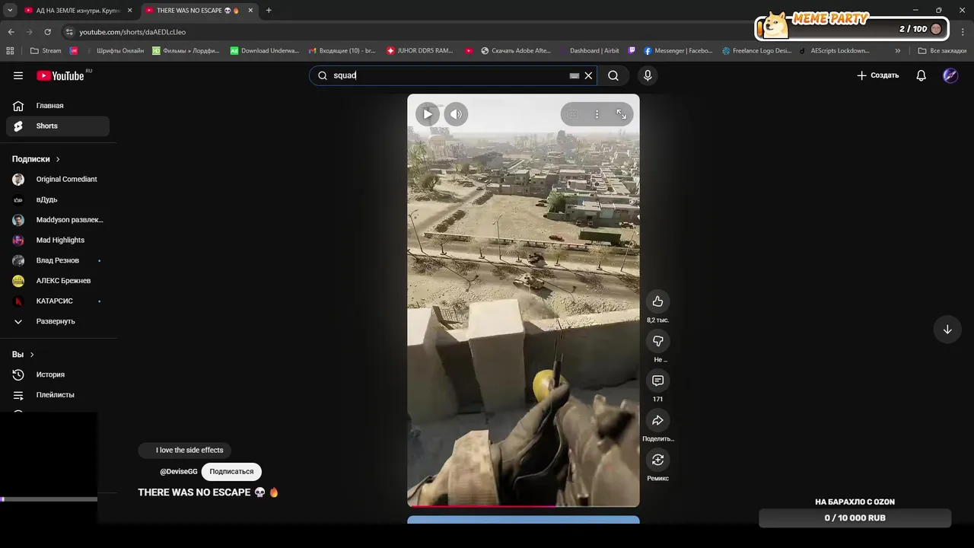Open the Remix option

(658, 460)
